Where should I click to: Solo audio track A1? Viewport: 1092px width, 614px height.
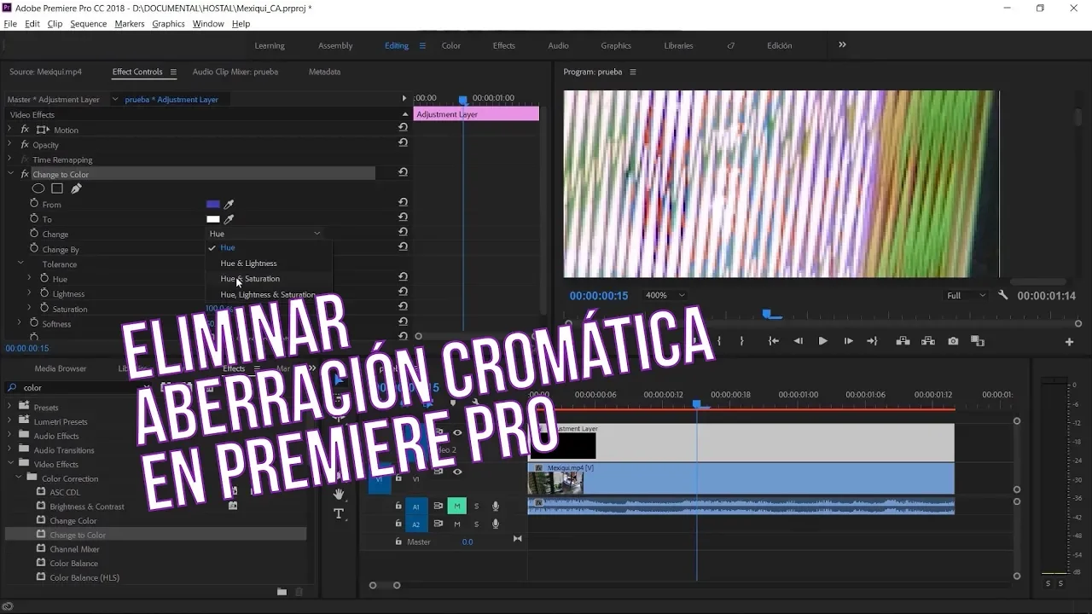pyautogui.click(x=476, y=507)
